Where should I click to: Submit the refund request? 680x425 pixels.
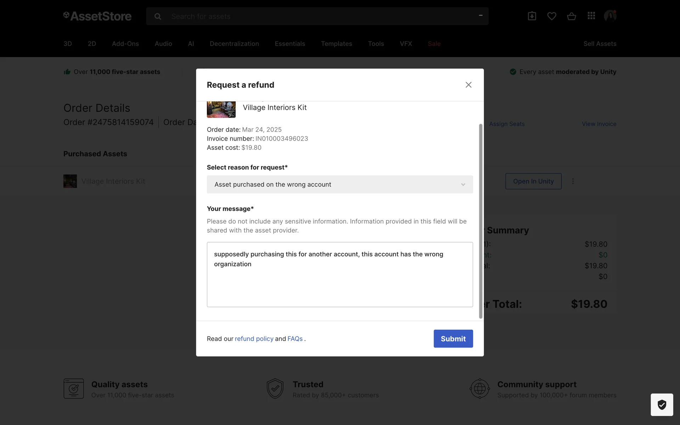point(453,339)
